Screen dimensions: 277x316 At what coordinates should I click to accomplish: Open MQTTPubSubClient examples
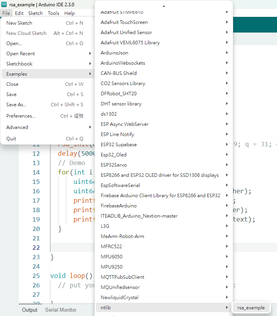[164, 277]
